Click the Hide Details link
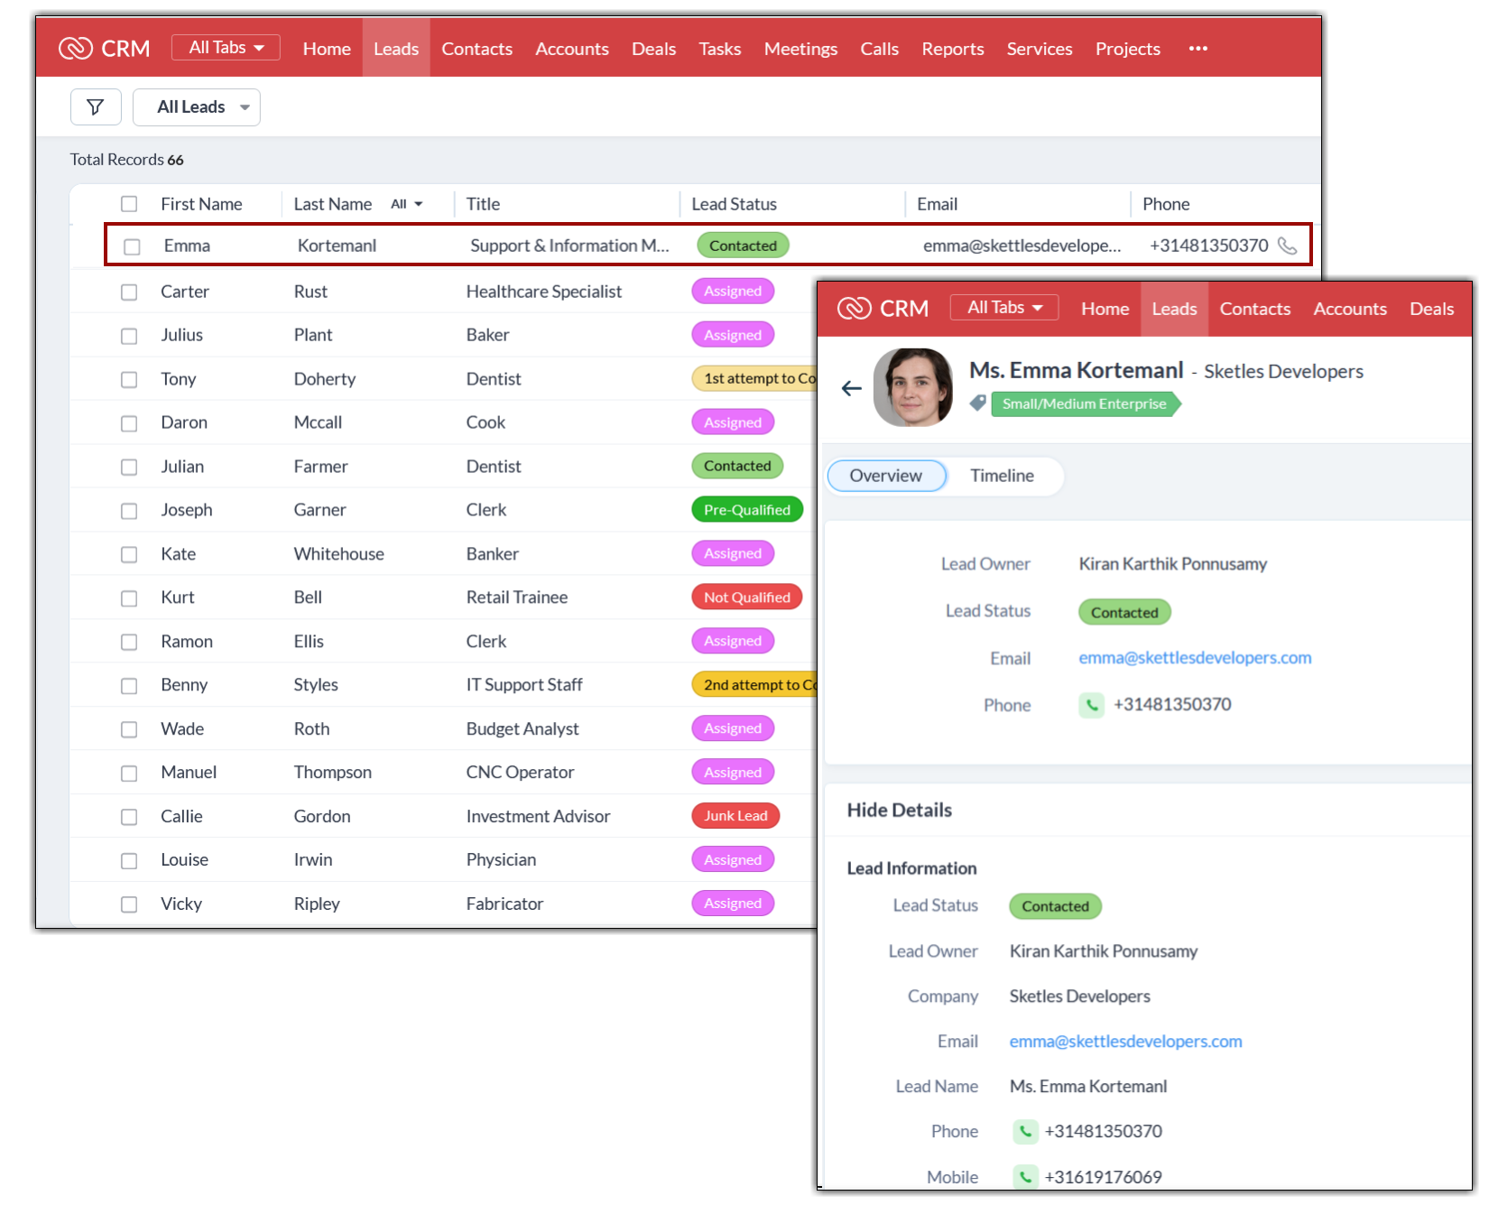Image resolution: width=1498 pixels, height=1205 pixels. click(899, 811)
